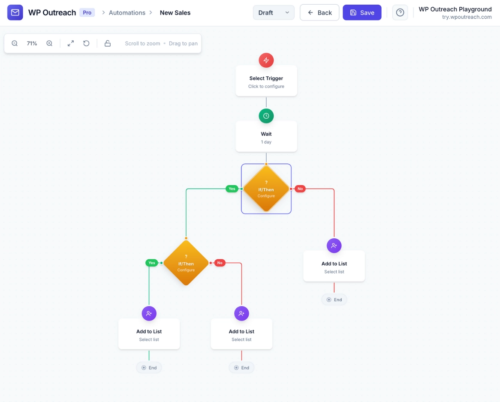Click the Select Trigger lightning icon
The image size is (500, 402).
pos(266,60)
